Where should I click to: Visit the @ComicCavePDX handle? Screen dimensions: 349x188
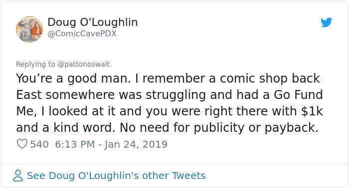82,33
